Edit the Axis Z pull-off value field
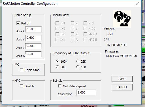Screen dimensions: 145x107 coord(33,46)
